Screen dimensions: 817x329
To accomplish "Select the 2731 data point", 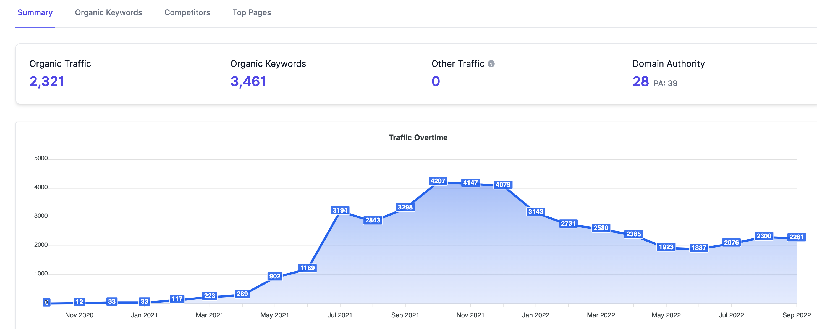I will [568, 224].
